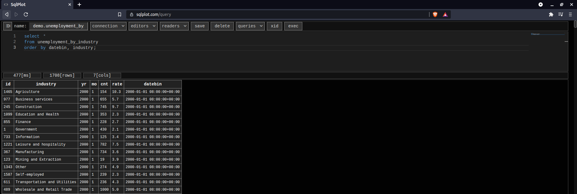Screen dimensions: 577x194
Task: Open Brave Shields lion icon
Action: point(435,14)
